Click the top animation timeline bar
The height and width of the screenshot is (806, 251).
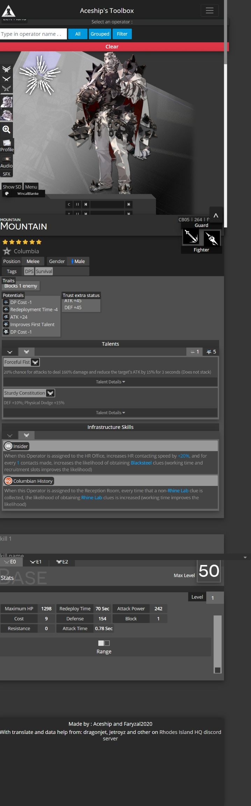[x=107, y=204]
